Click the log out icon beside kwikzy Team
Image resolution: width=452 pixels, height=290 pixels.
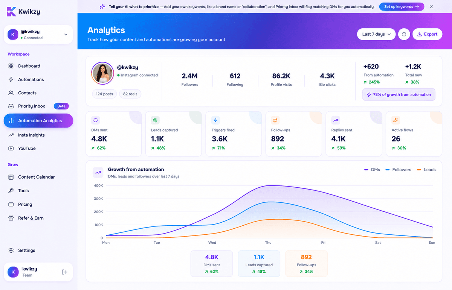[64, 272]
